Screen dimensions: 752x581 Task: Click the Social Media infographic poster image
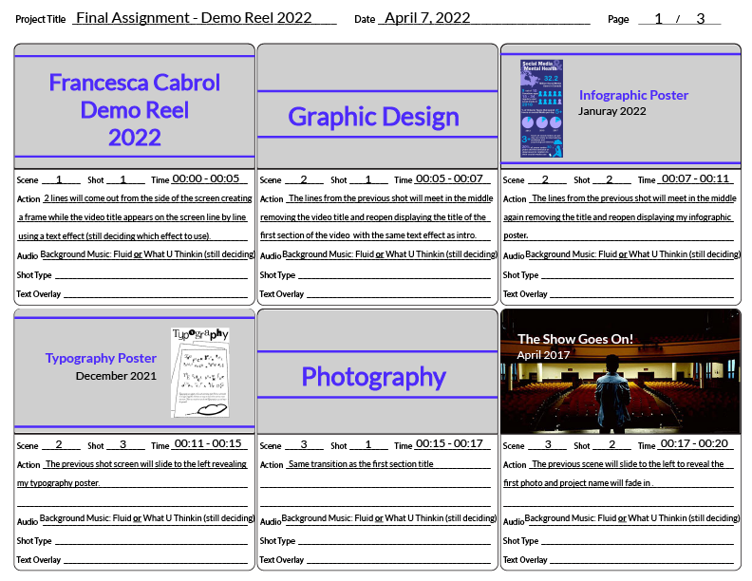[x=541, y=108]
